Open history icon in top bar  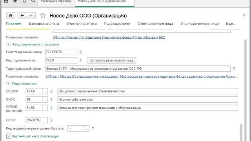pos(24,1)
